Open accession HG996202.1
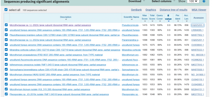 point(197,60)
